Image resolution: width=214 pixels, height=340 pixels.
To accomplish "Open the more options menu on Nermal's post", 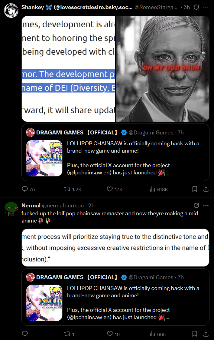I will point(206,205).
